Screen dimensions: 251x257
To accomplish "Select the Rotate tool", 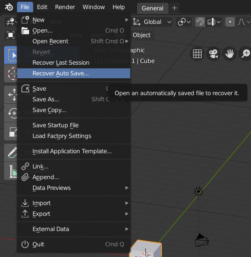I will pyautogui.click(x=11, y=113).
